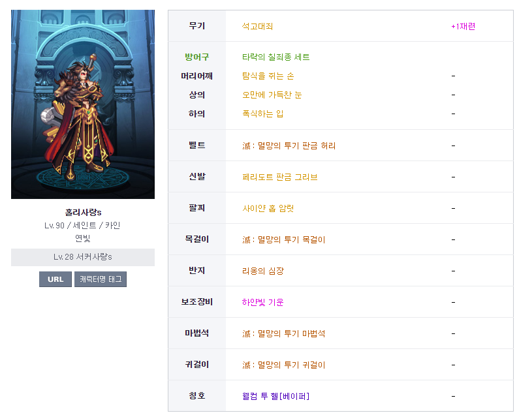
Task: Open the belt 滅 : 멸망의 투기 판금 허리
Action: [x=289, y=145]
